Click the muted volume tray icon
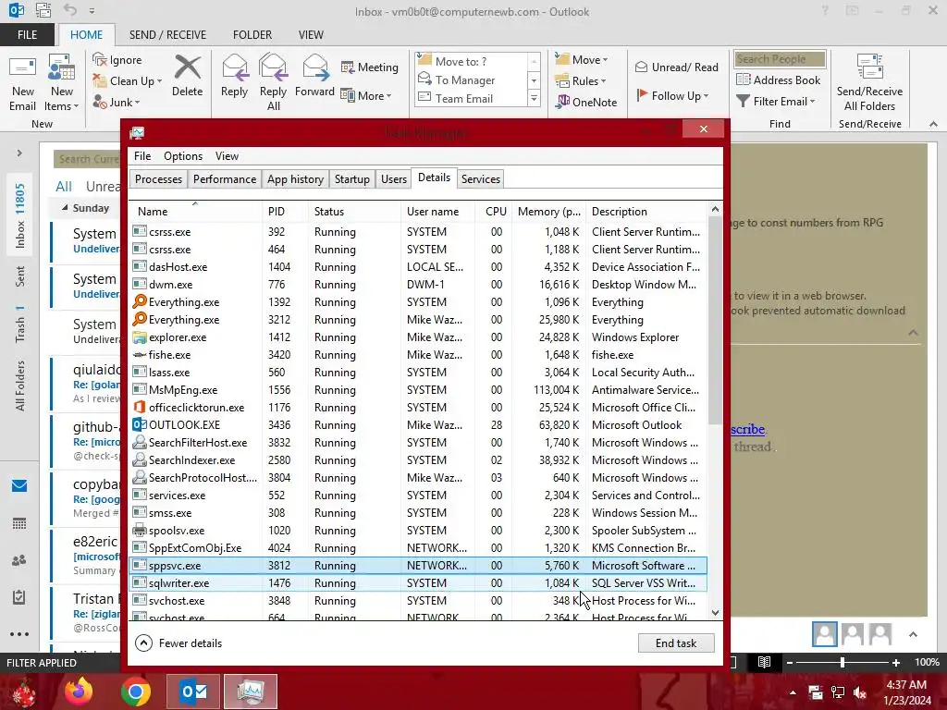 (x=860, y=692)
